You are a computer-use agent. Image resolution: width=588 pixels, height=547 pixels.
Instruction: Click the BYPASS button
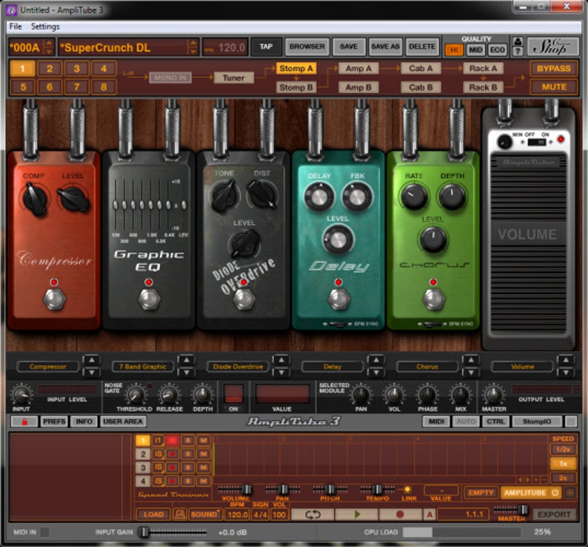(x=553, y=69)
